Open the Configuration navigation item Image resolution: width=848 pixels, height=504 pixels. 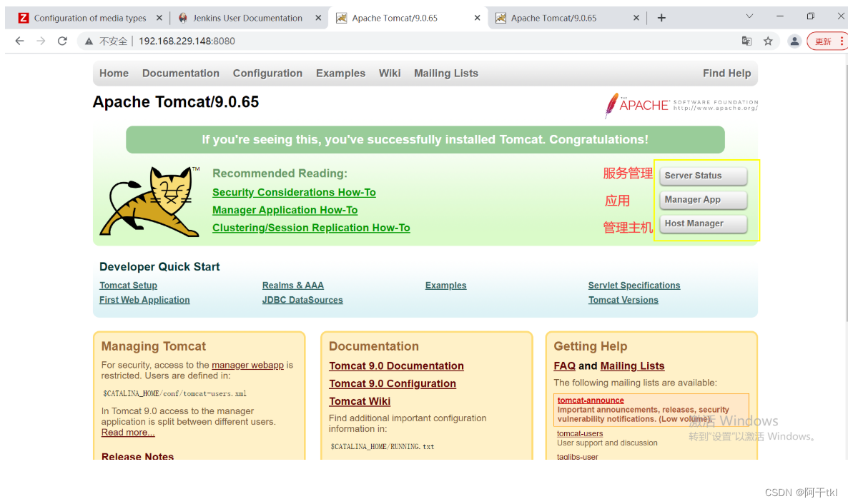click(x=267, y=73)
